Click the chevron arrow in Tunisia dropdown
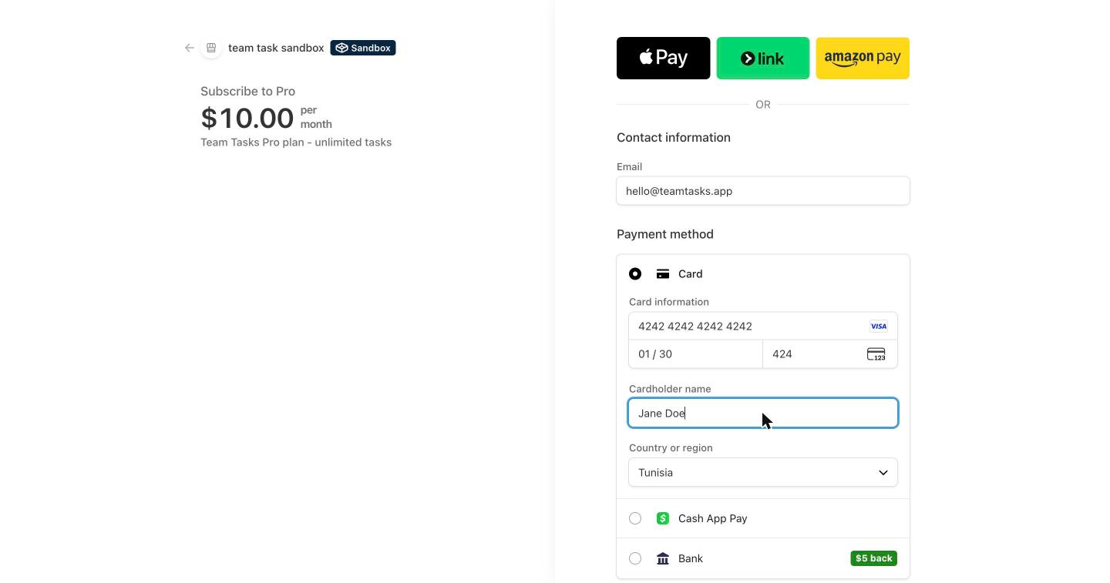The width and height of the screenshot is (1110, 583). tap(883, 473)
